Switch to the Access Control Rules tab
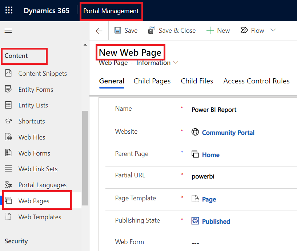This screenshot has width=297, height=251. tap(256, 81)
